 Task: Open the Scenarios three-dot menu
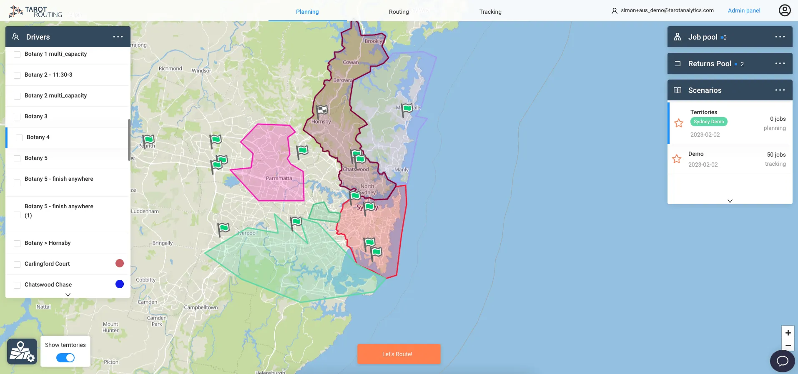[780, 90]
